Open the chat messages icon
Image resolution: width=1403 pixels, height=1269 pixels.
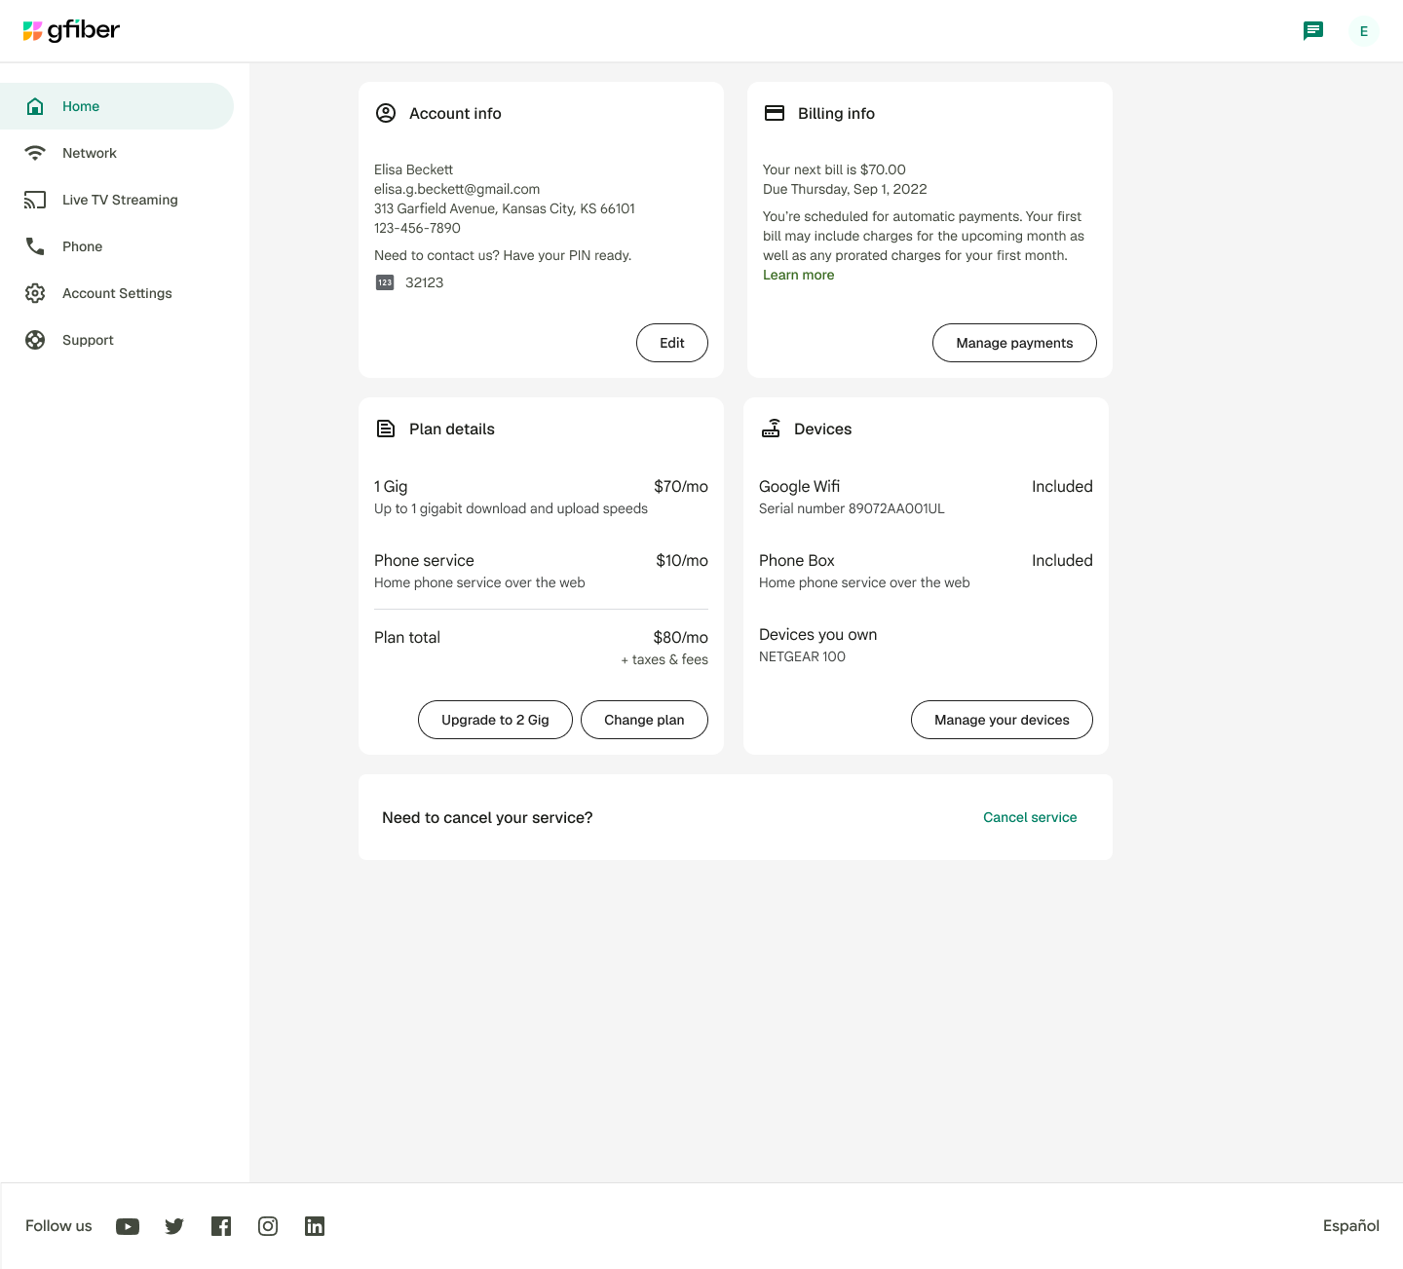(1313, 31)
